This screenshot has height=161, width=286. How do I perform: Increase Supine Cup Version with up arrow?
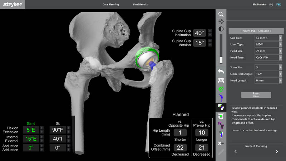210,41
